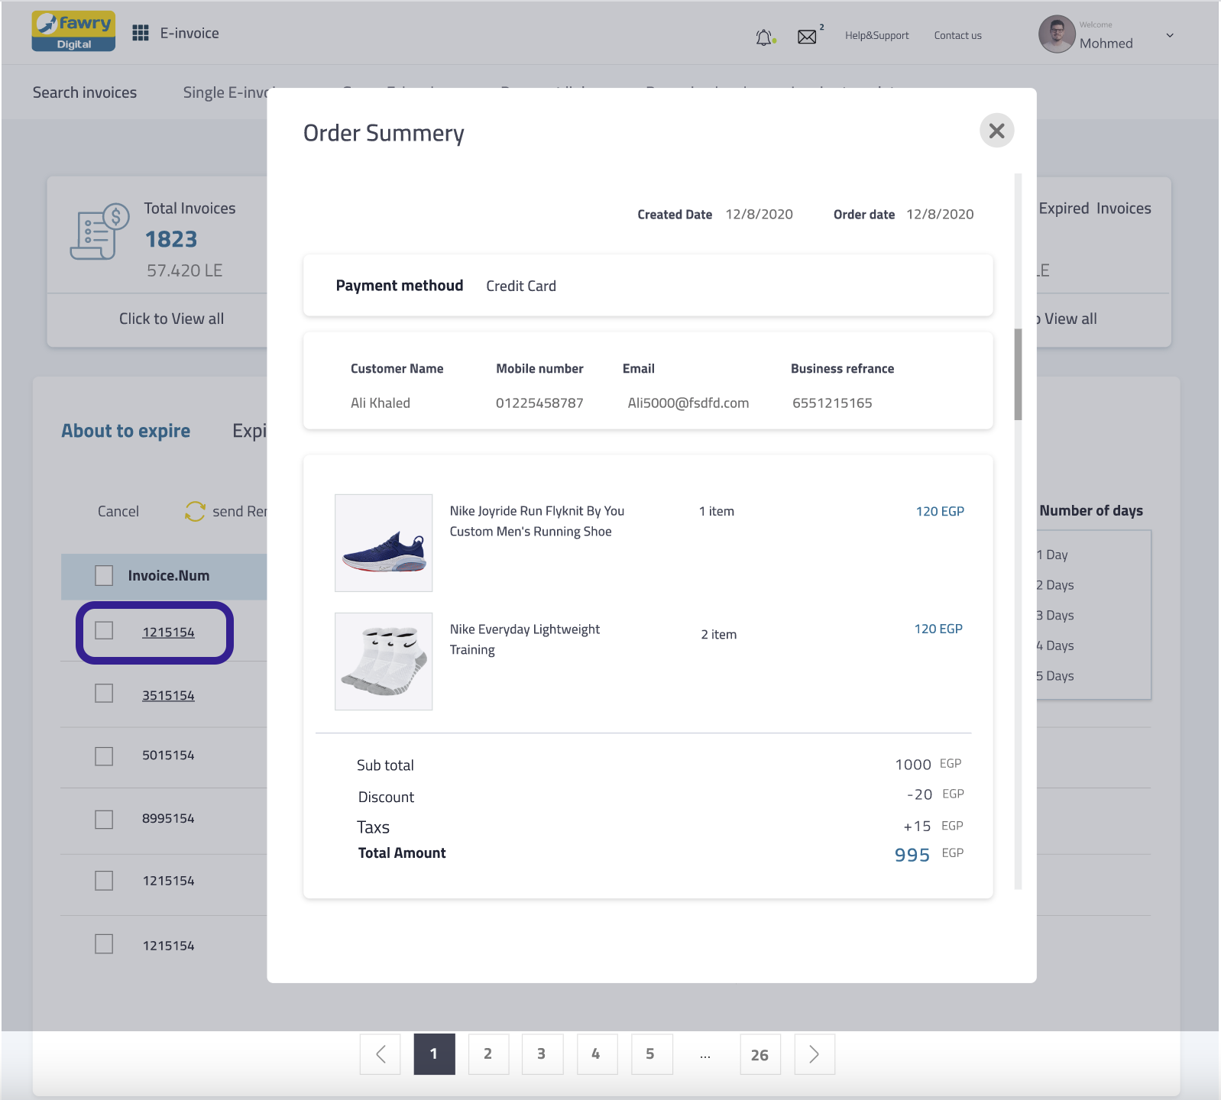Click the Cancel button
Viewport: 1221px width, 1100px height.
pyautogui.click(x=118, y=511)
